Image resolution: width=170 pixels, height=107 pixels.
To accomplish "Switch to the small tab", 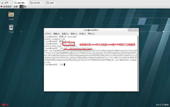I will click(x=52, y=3).
